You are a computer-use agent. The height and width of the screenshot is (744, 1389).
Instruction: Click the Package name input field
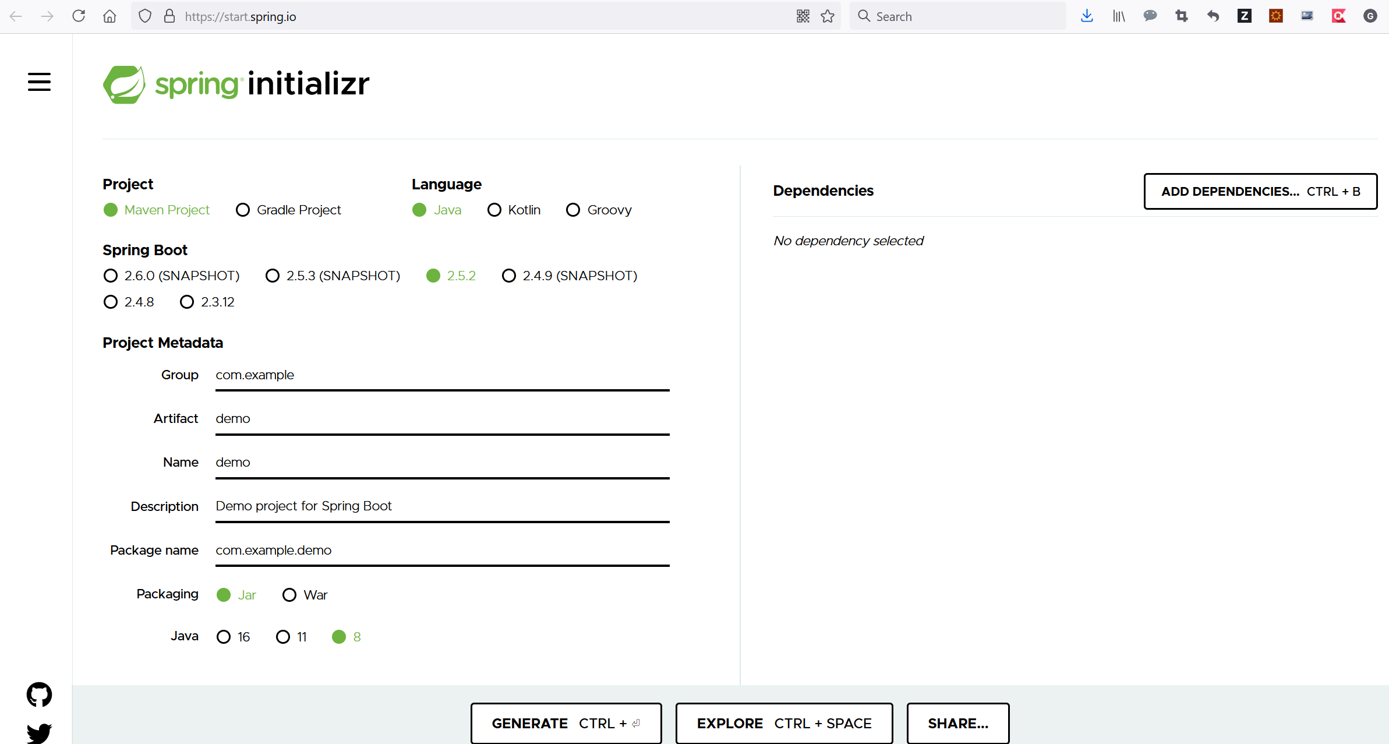(443, 551)
